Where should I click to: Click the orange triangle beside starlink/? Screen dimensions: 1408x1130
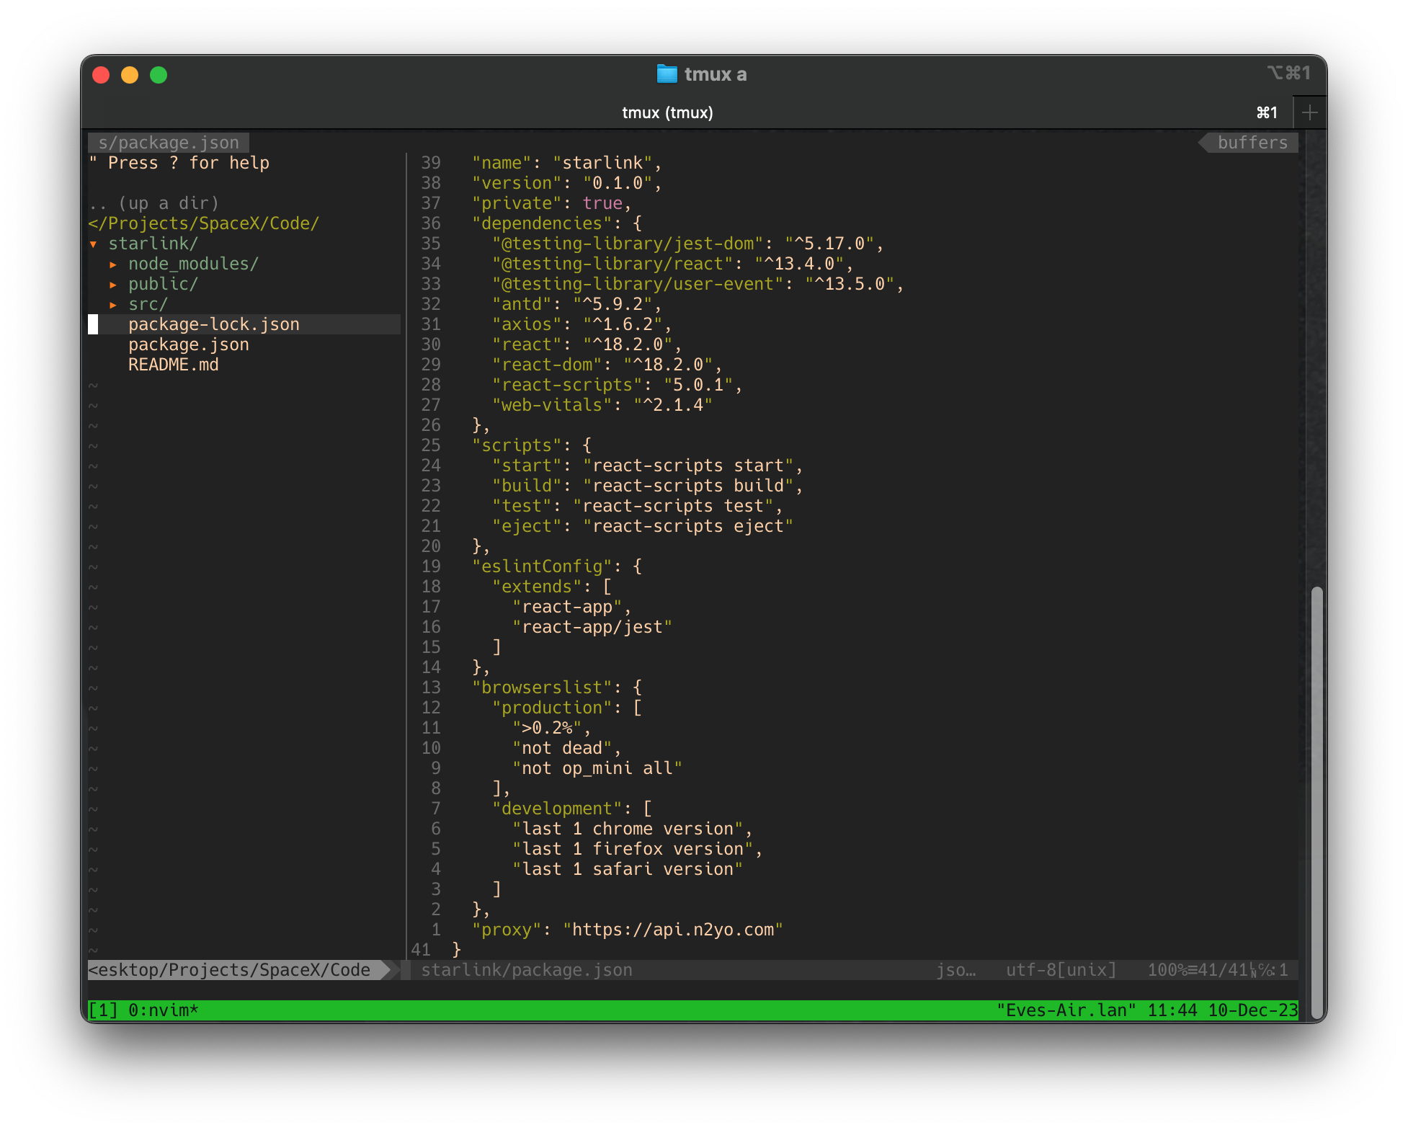tap(94, 244)
